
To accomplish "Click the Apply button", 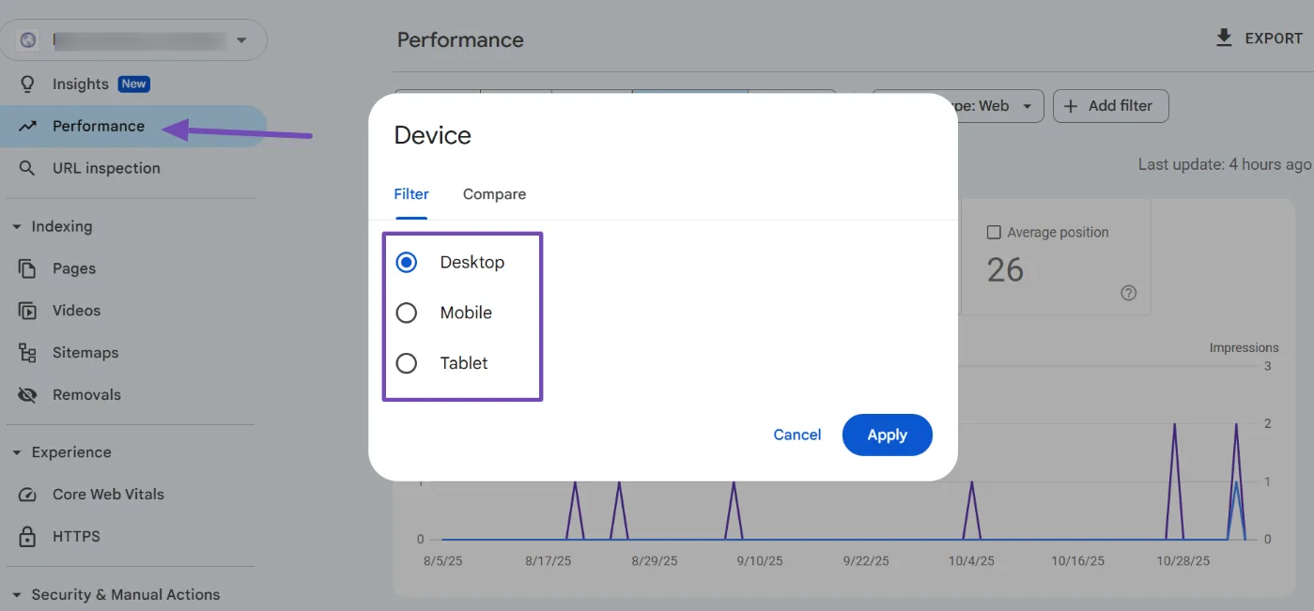I will coord(887,435).
